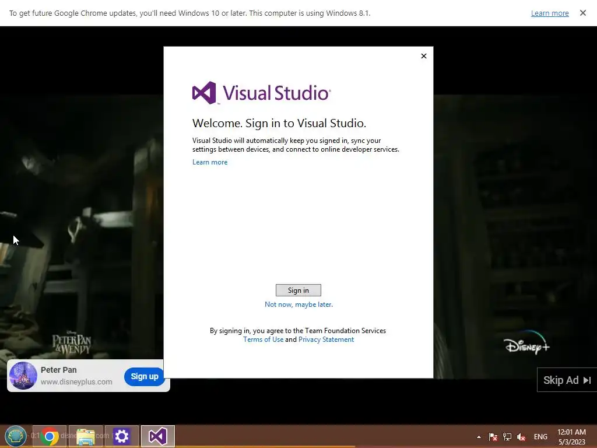Image resolution: width=597 pixels, height=448 pixels.
Task: Open the Privacy Statement link
Action: coord(326,339)
